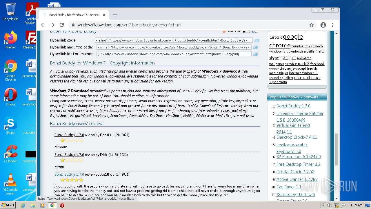The width and height of the screenshot is (371, 209).
Task: Click 'counter strike' tag link
Action: (x=302, y=46)
